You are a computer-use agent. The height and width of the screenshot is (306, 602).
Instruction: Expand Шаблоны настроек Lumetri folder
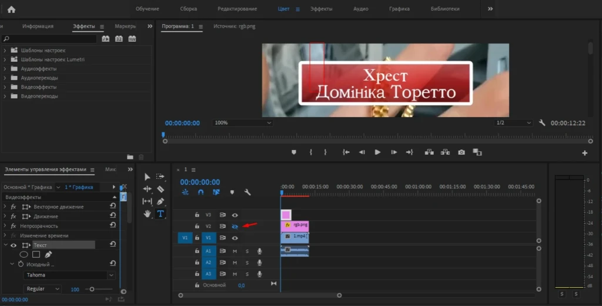click(x=5, y=59)
